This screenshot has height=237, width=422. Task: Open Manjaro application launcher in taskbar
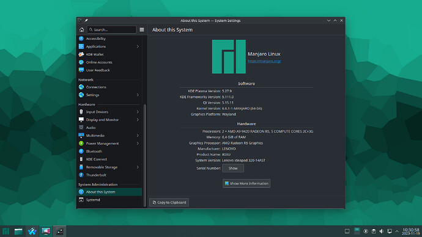[6, 231]
